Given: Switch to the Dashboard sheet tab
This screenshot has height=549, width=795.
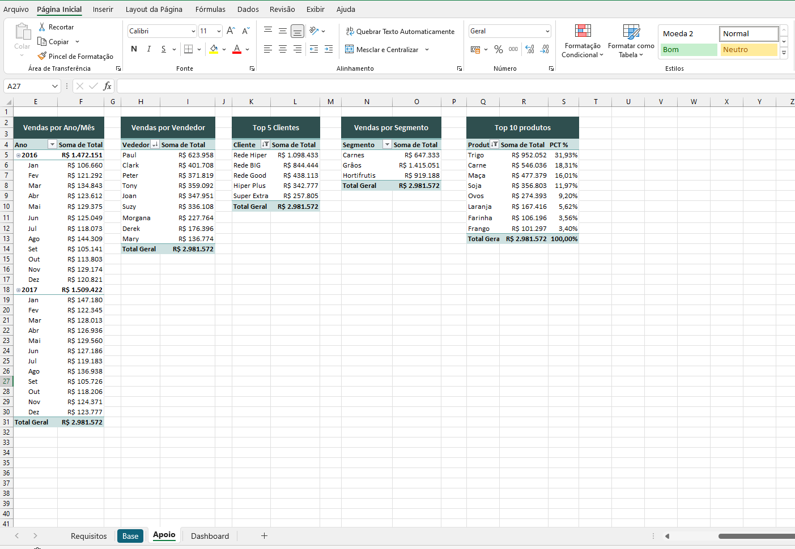Looking at the screenshot, I should [x=210, y=536].
